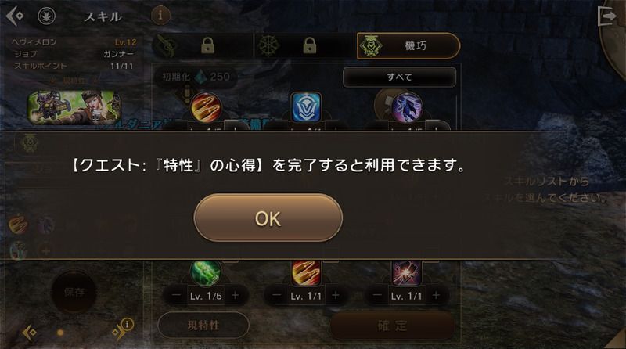Viewport: 626px width, 349px height.
Task: Tap the back arrow icon beside スキル
Action: 15,16
